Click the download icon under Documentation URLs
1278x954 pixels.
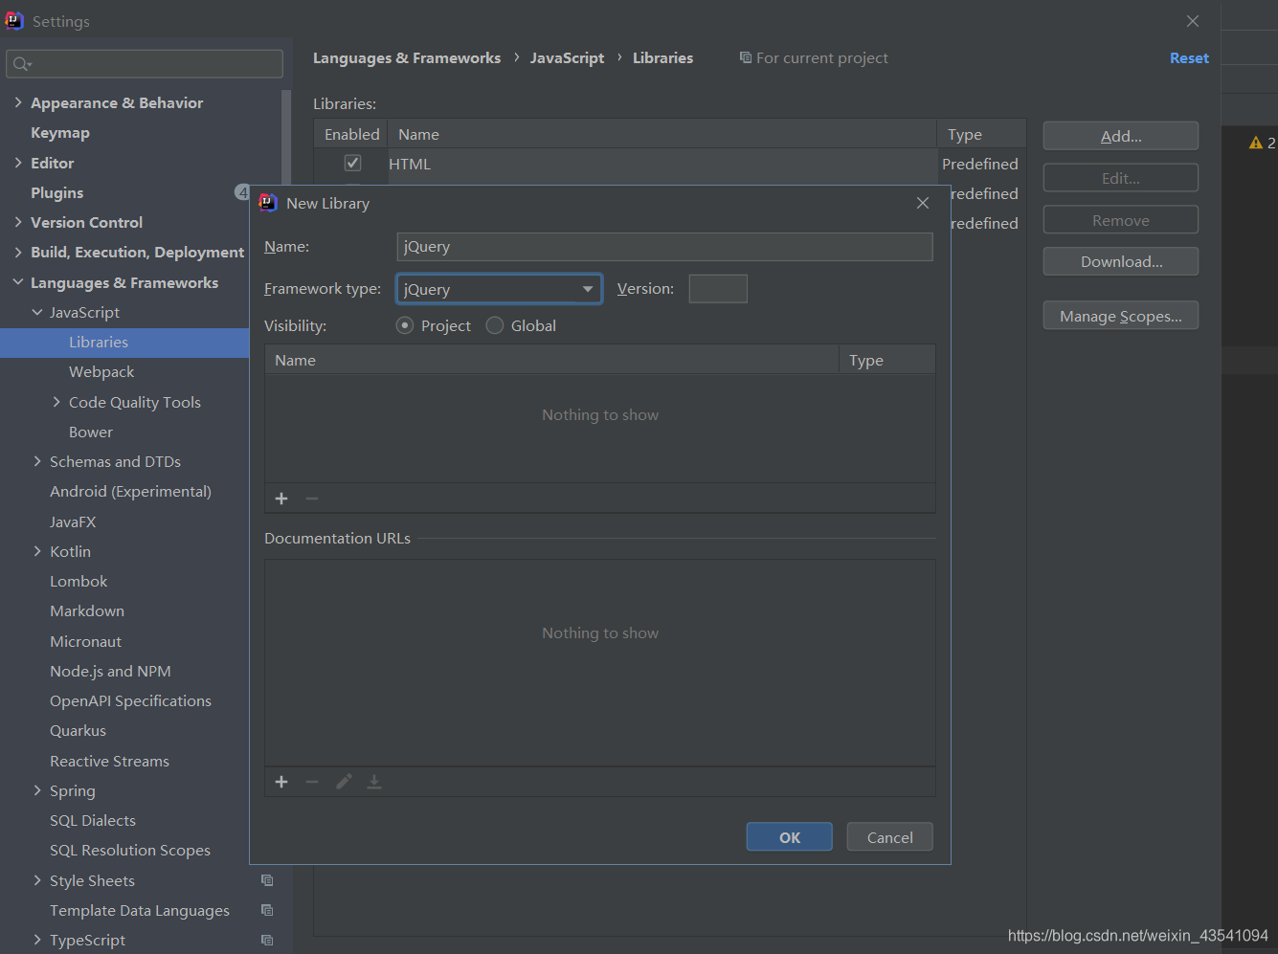374,782
